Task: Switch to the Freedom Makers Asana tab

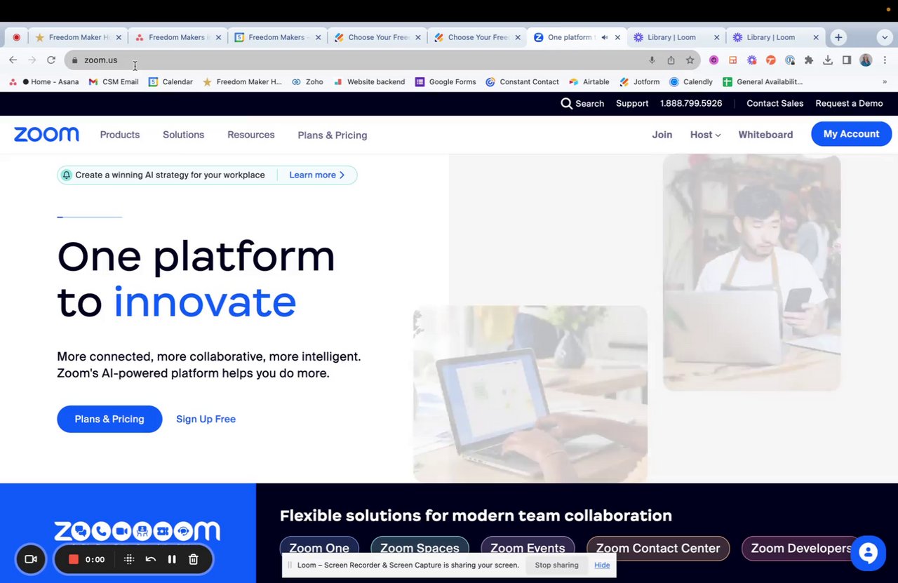Action: click(177, 37)
